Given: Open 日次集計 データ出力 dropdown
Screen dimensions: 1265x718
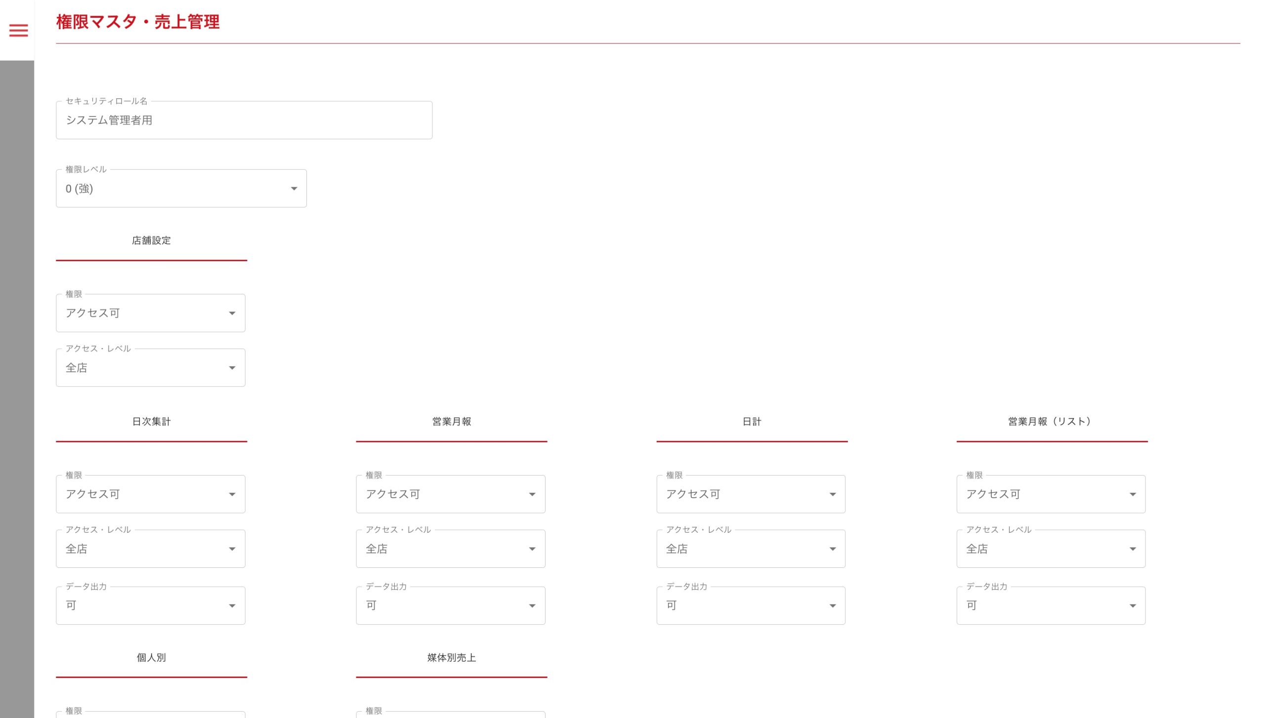Looking at the screenshot, I should pyautogui.click(x=150, y=606).
